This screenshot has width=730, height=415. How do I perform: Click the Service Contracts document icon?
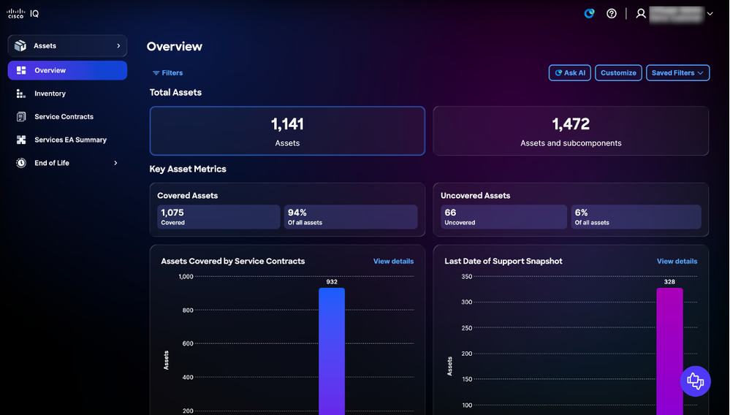point(21,117)
